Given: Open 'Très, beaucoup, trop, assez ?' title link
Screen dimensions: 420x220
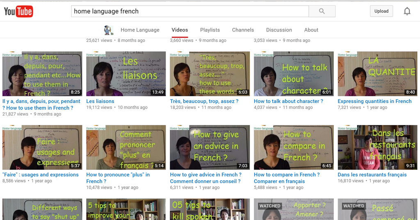Looking at the screenshot, I should pyautogui.click(x=204, y=101).
